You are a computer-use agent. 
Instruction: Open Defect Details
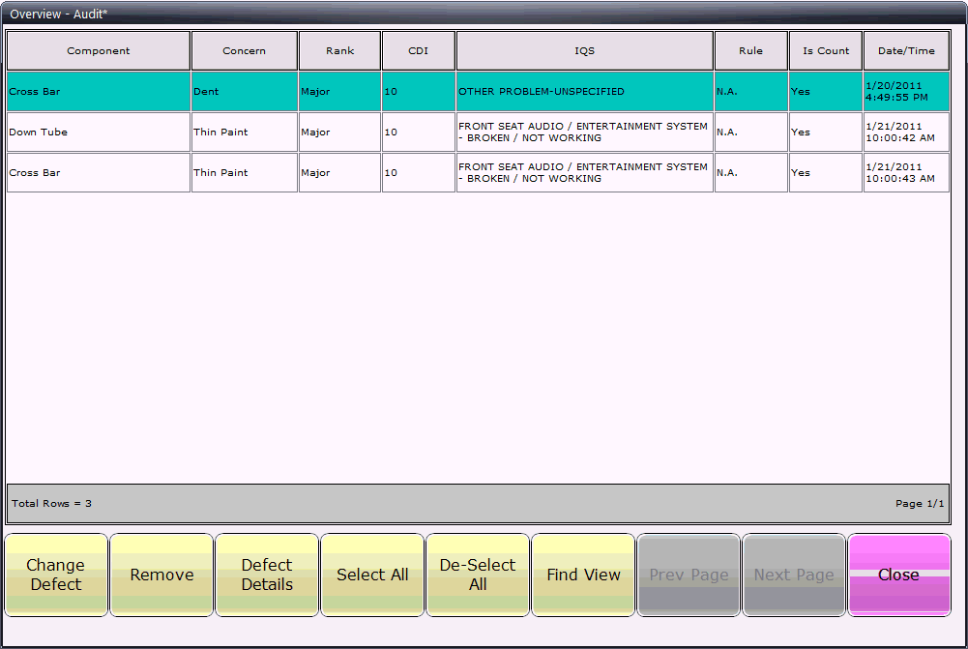tap(267, 575)
